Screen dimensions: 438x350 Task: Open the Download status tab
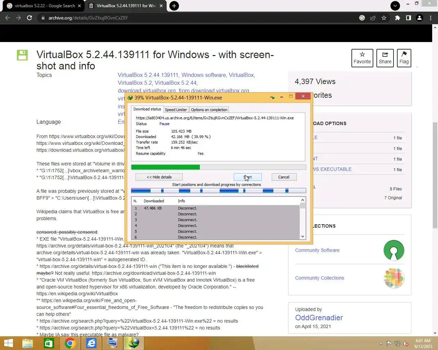(x=147, y=109)
